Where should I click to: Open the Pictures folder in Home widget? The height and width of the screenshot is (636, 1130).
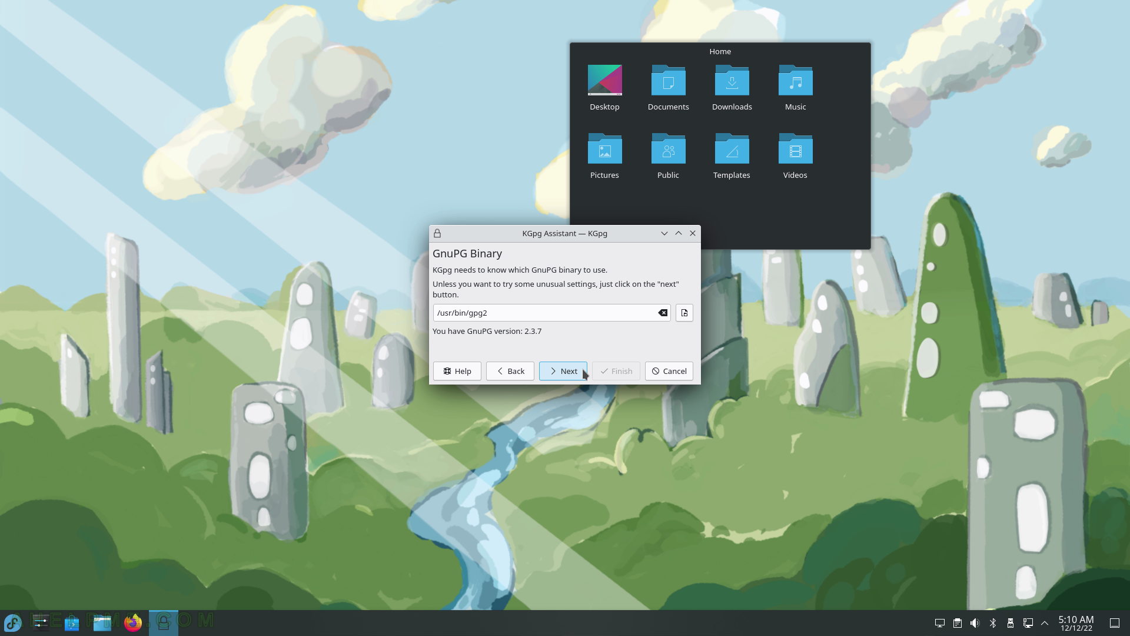pyautogui.click(x=604, y=156)
